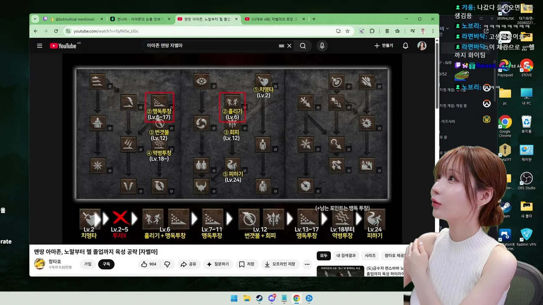543x305 pixels.
Task: Join the channel with 가입 button
Action: [87, 264]
